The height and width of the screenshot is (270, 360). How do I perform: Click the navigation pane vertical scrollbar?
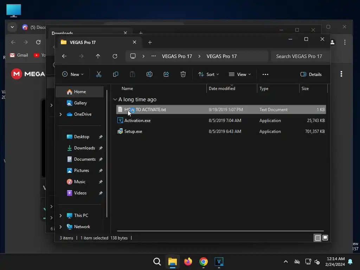click(x=107, y=153)
